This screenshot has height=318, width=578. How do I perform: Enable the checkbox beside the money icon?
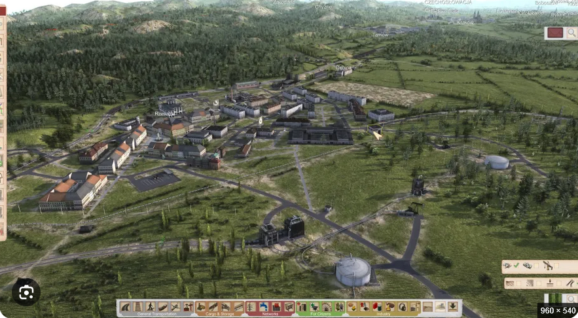(536, 265)
